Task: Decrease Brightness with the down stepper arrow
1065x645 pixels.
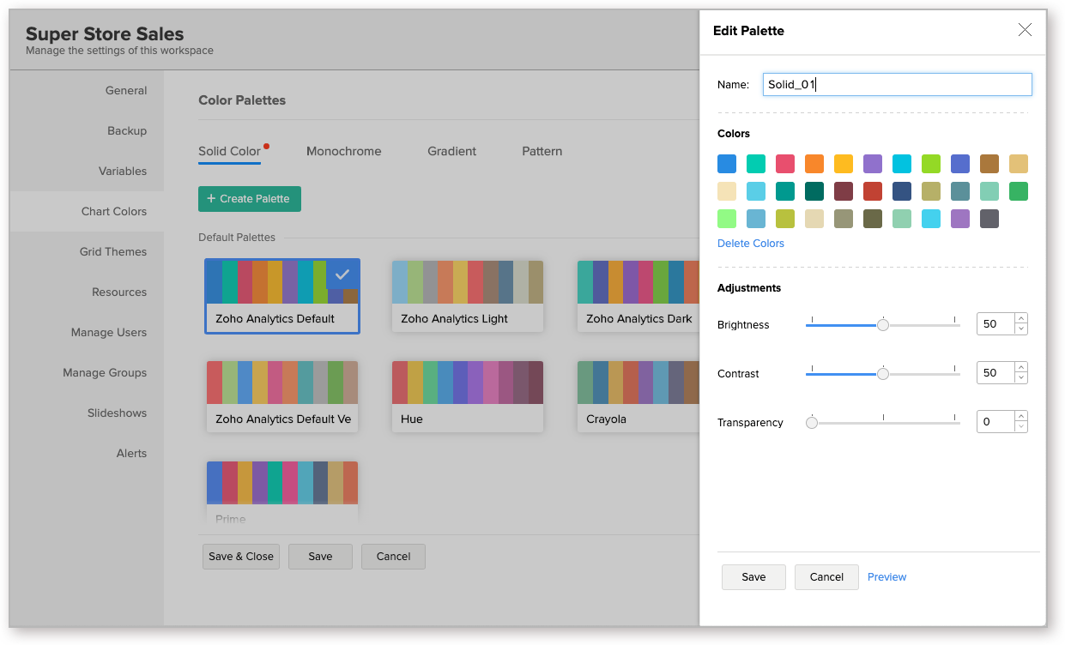Action: [1020, 329]
